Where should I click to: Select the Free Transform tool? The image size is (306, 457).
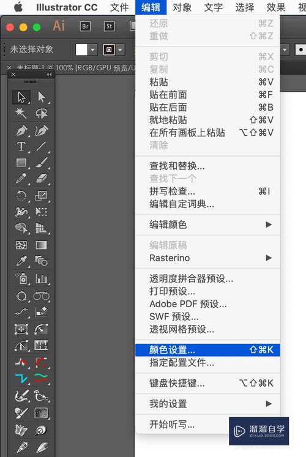tap(42, 212)
